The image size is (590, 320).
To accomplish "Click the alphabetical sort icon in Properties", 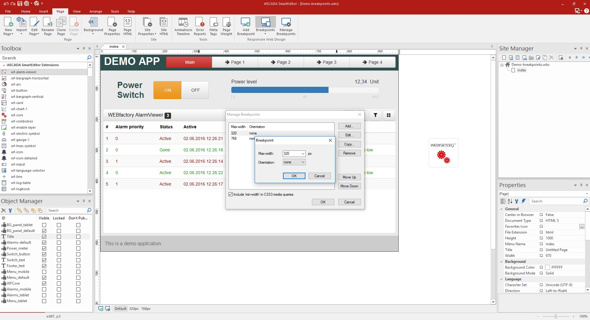I will (510, 201).
